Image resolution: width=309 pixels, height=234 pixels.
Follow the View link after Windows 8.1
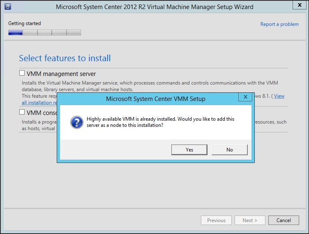coord(279,96)
